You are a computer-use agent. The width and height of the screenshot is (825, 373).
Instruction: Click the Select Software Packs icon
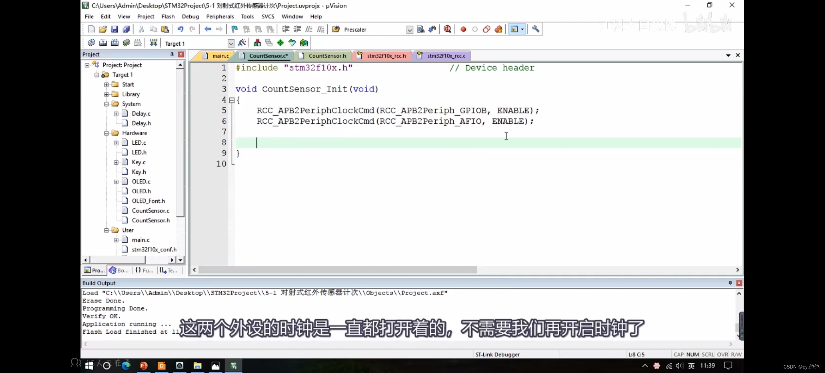click(x=292, y=43)
